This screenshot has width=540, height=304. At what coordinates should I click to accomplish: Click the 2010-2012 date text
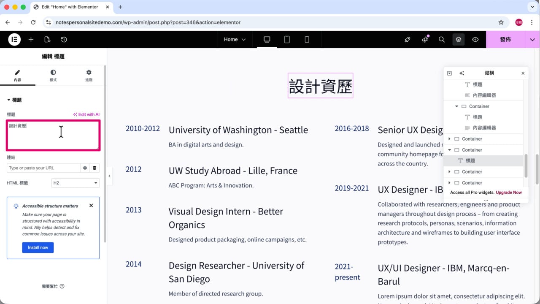[143, 128]
